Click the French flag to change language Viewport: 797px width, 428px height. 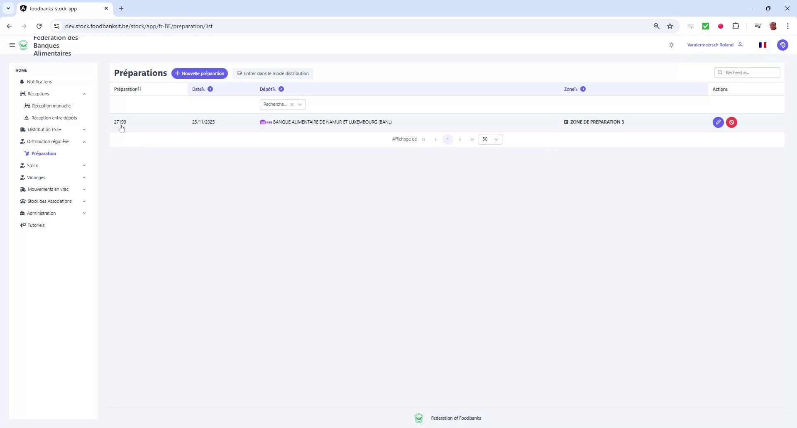click(x=763, y=45)
